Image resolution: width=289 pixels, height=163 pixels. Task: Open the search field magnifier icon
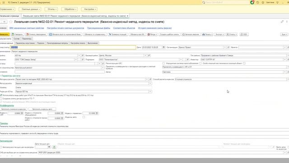[x=204, y=2]
